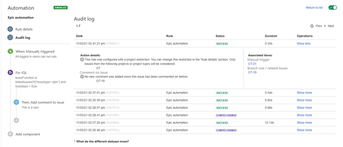Open the OT-21 issue link
Screen dimensions: 343x147
pos(252,64)
